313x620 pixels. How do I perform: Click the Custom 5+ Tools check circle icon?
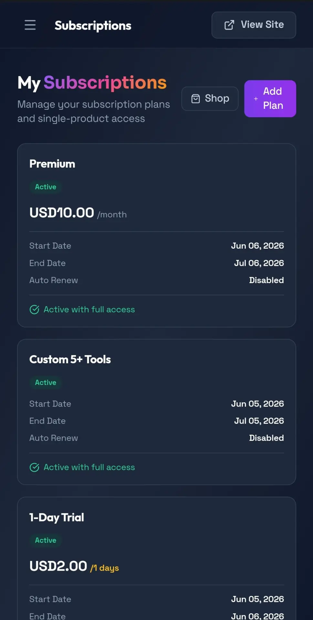pyautogui.click(x=34, y=467)
